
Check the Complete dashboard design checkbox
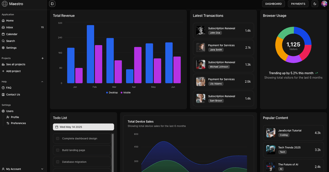point(58,139)
